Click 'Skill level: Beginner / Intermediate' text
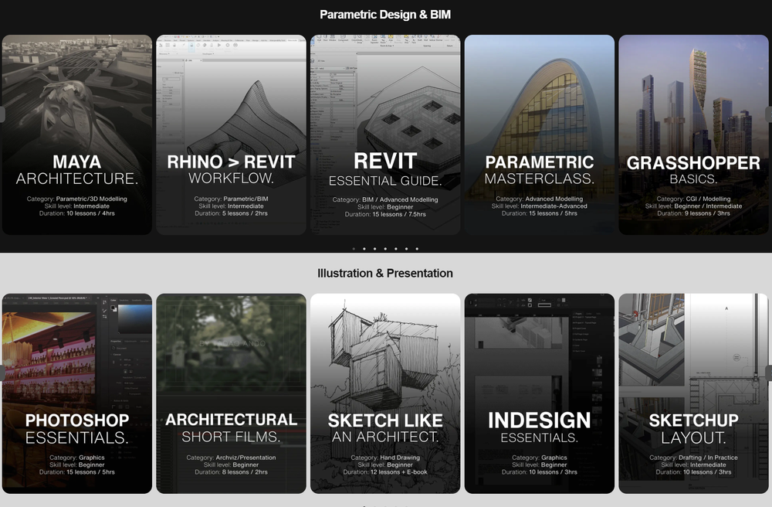This screenshot has width=772, height=507. pyautogui.click(x=694, y=206)
